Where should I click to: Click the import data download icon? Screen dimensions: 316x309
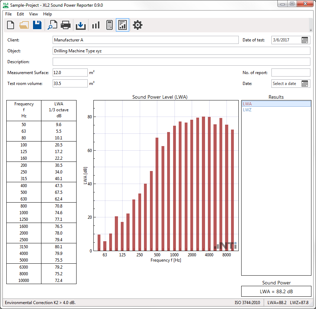[x=81, y=25]
